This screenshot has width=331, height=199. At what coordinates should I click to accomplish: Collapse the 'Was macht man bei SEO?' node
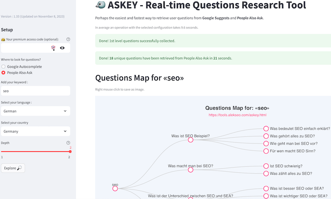point(191,170)
